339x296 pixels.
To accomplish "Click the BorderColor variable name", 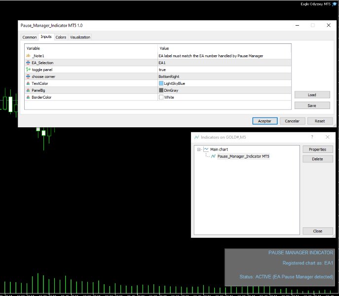I will [41, 97].
